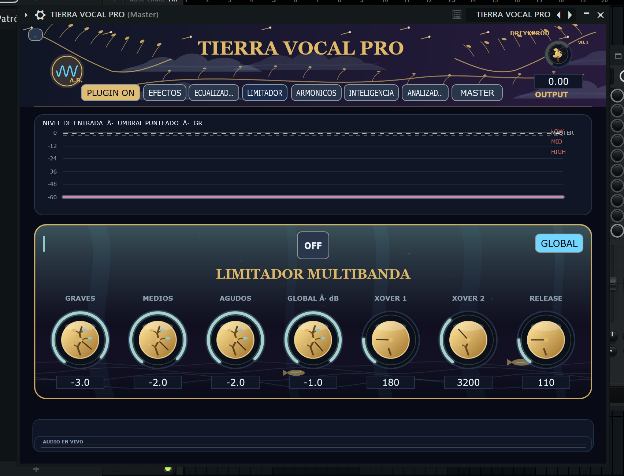Click the AUDIO EN VIVO label
Viewport: 624px width, 476px height.
pos(63,442)
